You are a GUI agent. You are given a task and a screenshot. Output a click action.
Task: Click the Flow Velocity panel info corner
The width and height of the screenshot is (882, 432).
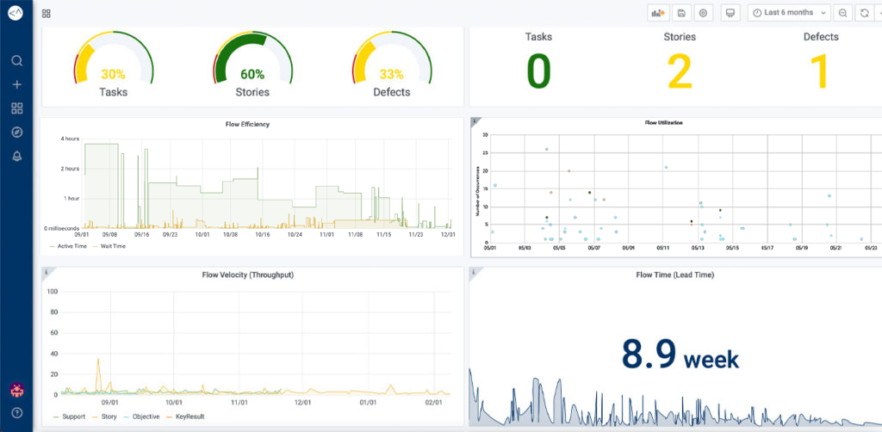47,271
